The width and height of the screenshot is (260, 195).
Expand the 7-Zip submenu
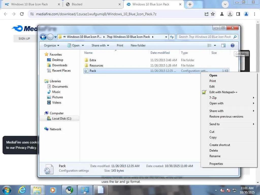pyautogui.click(x=229, y=98)
